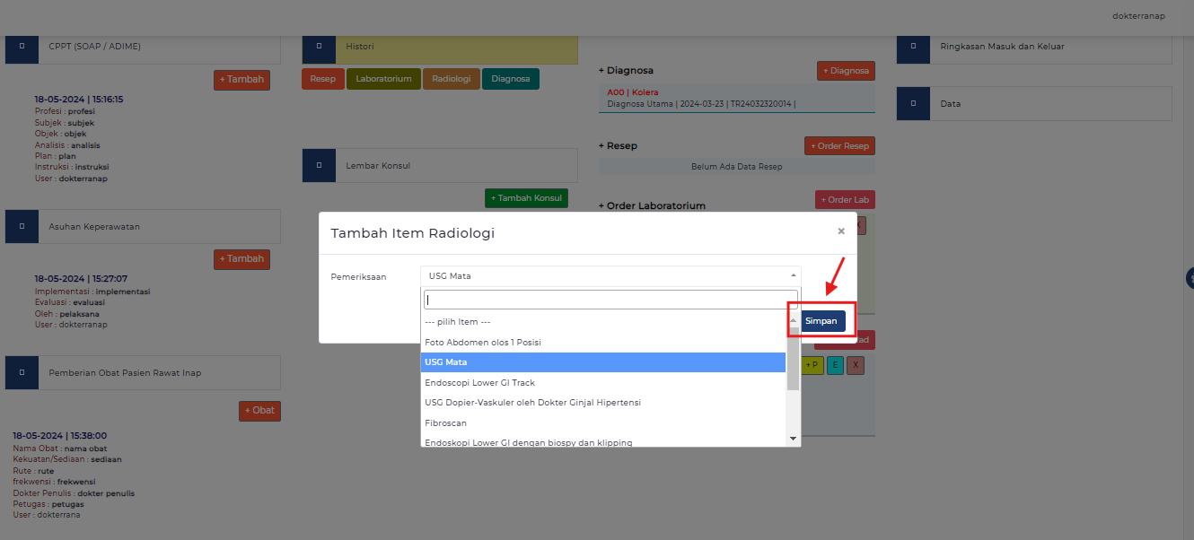Screen dimensions: 1194x540
Task: Click the dropdown list's scroll-up arrow
Action: click(x=793, y=320)
